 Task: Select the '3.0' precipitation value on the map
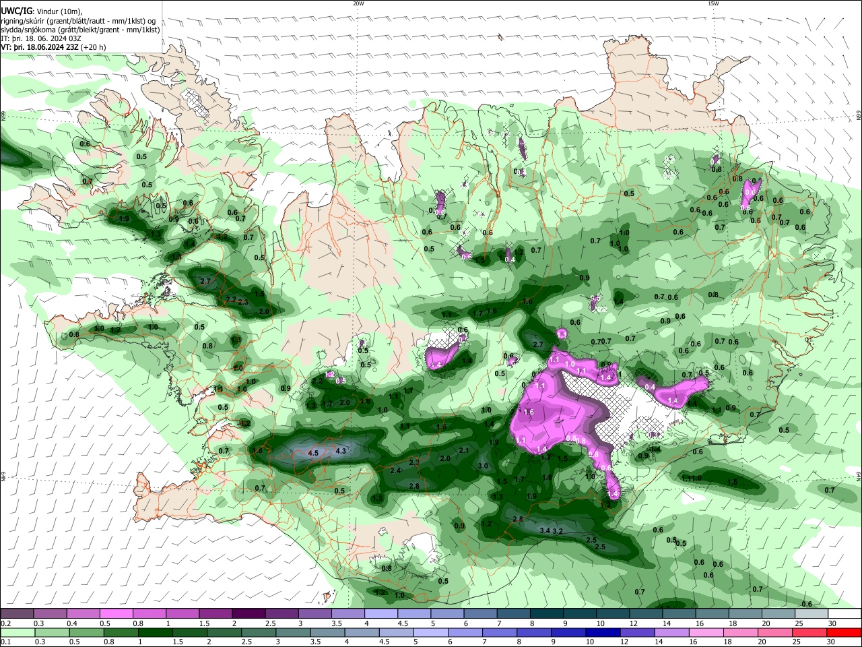click(483, 466)
